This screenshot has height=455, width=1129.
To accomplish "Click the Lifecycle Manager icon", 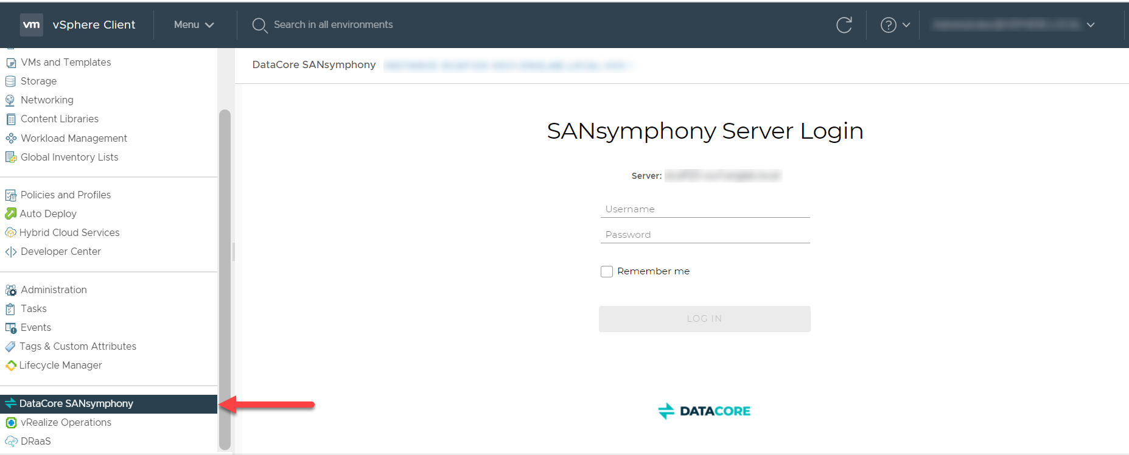I will coord(10,366).
